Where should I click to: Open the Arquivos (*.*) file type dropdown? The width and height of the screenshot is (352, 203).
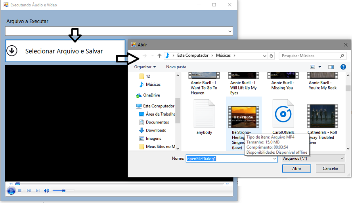tap(314, 159)
